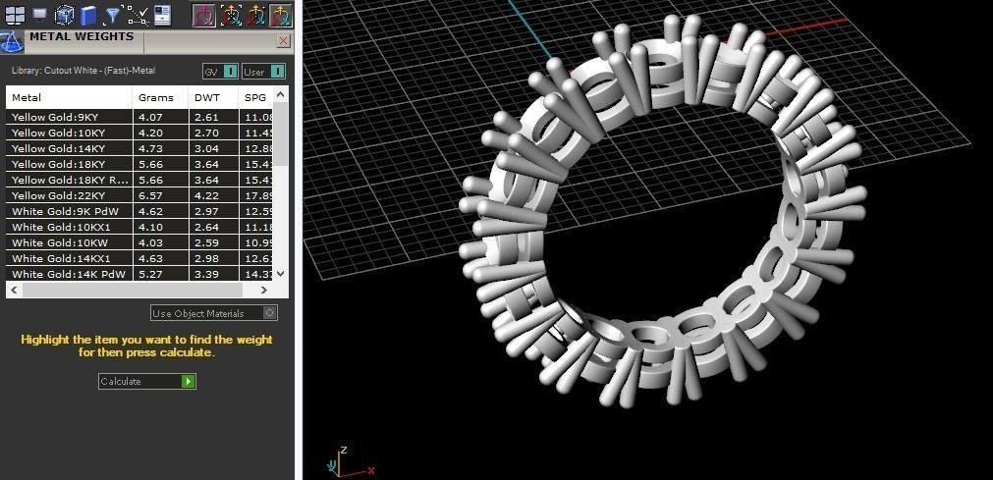Image resolution: width=993 pixels, height=480 pixels.
Task: Select the Yellow Gold:14KY row
Action: click(139, 149)
